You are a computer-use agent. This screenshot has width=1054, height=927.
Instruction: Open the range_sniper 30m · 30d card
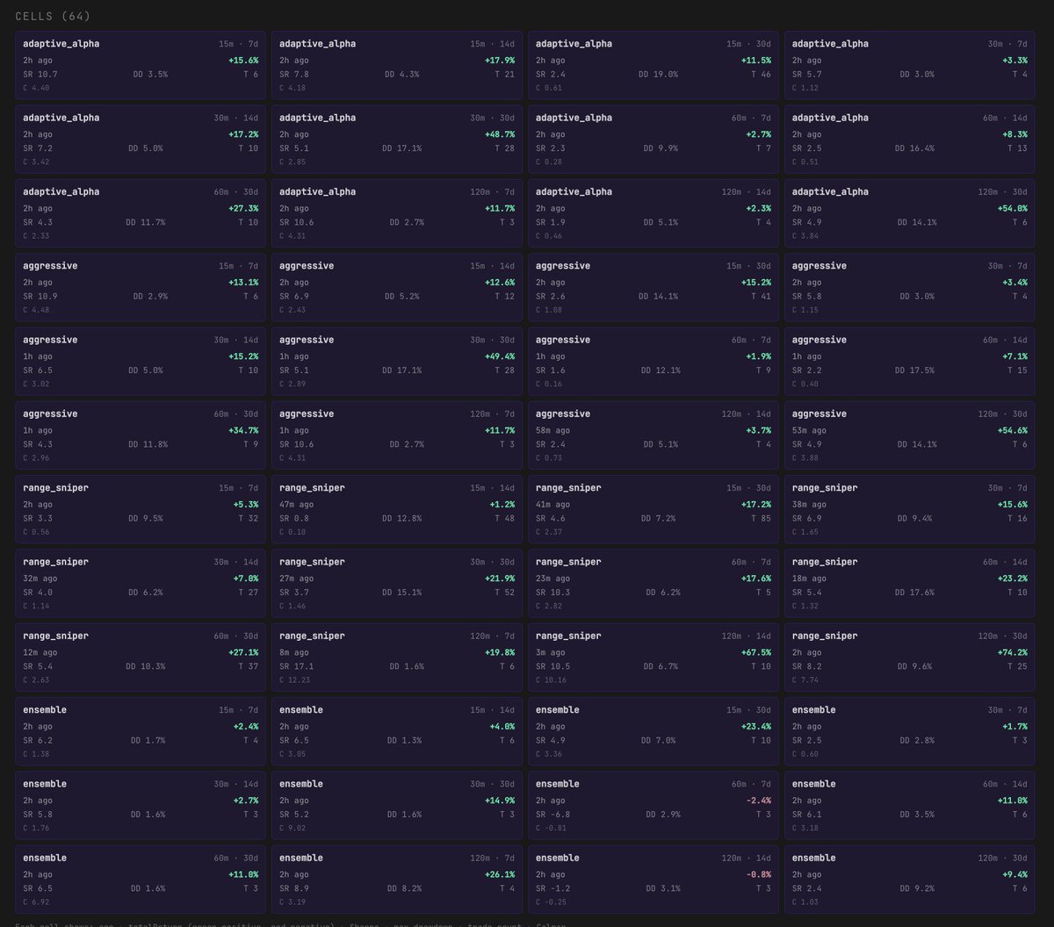click(x=397, y=584)
